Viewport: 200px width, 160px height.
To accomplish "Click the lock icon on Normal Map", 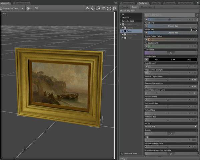I will [191, 30].
